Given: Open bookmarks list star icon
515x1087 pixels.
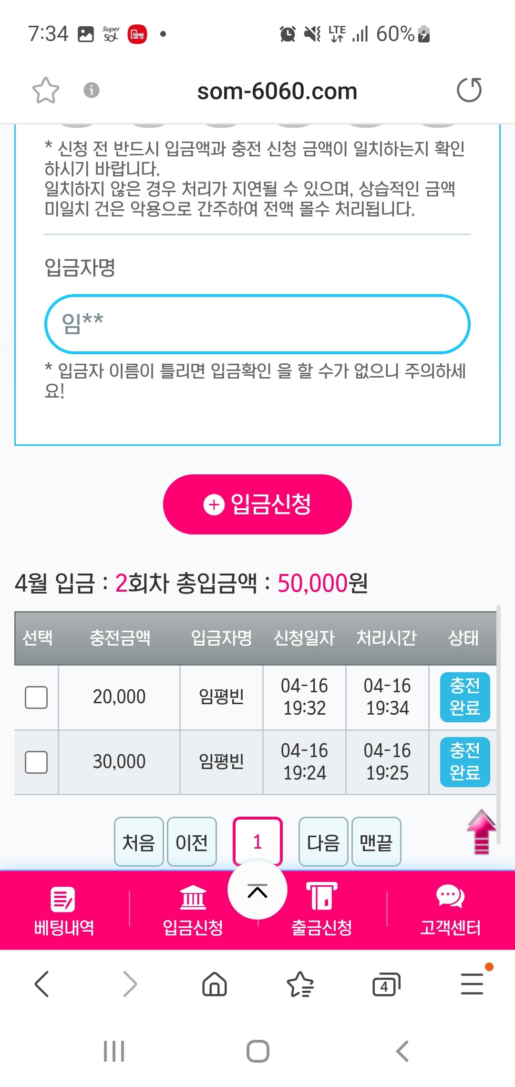Looking at the screenshot, I should pyautogui.click(x=300, y=984).
